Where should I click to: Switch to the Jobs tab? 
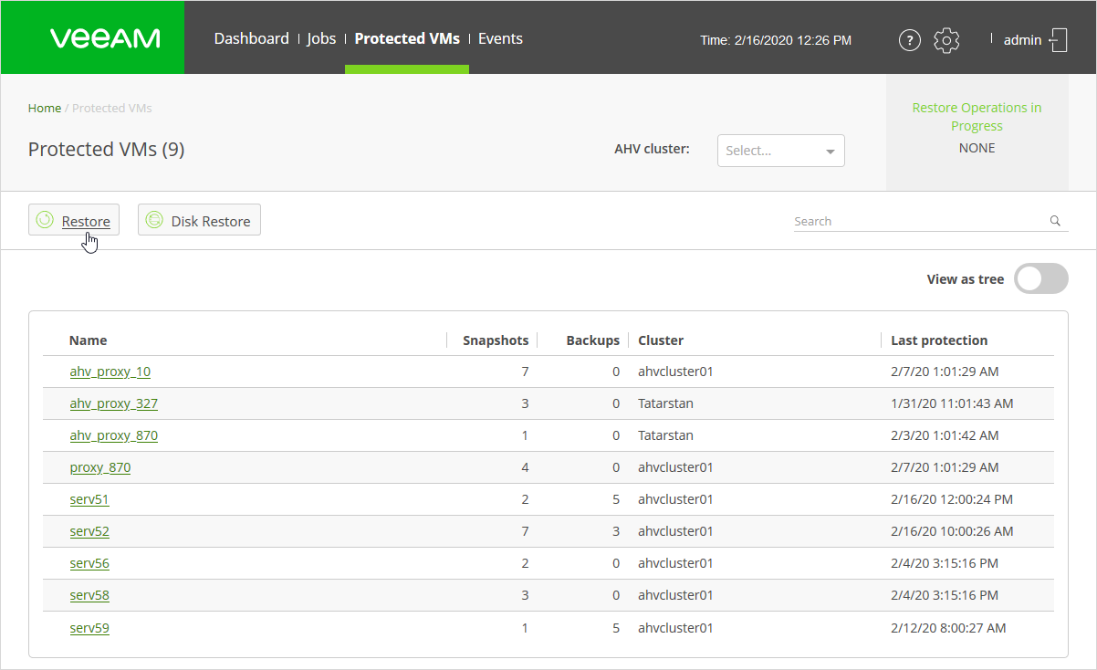321,38
